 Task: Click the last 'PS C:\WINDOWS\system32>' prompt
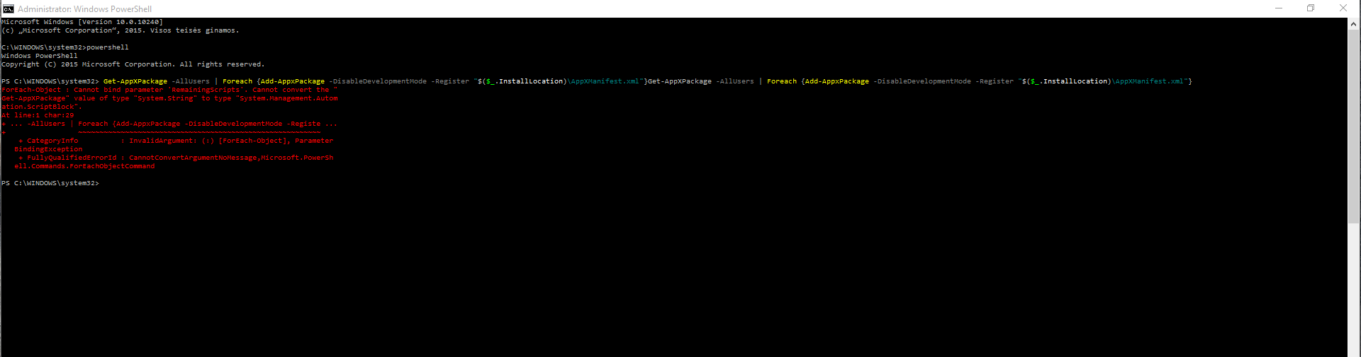pos(50,183)
